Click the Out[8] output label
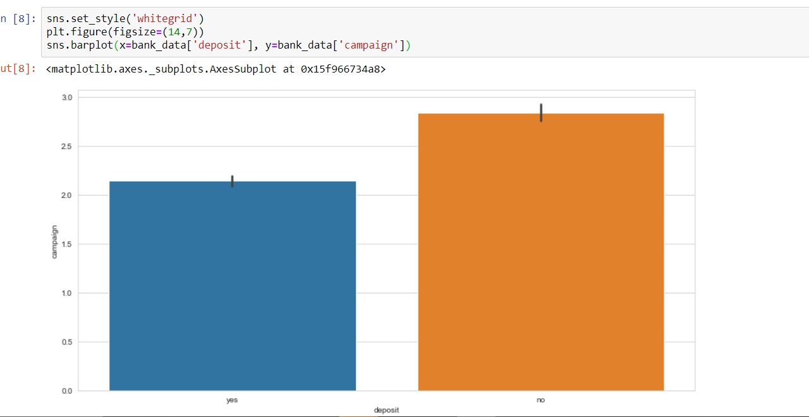The image size is (809, 417). click(x=18, y=69)
